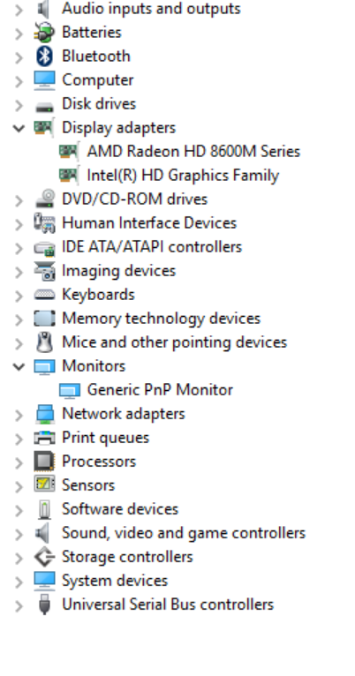The width and height of the screenshot is (355, 676).
Task: Click the Storage controllers icon
Action: pyautogui.click(x=44, y=557)
